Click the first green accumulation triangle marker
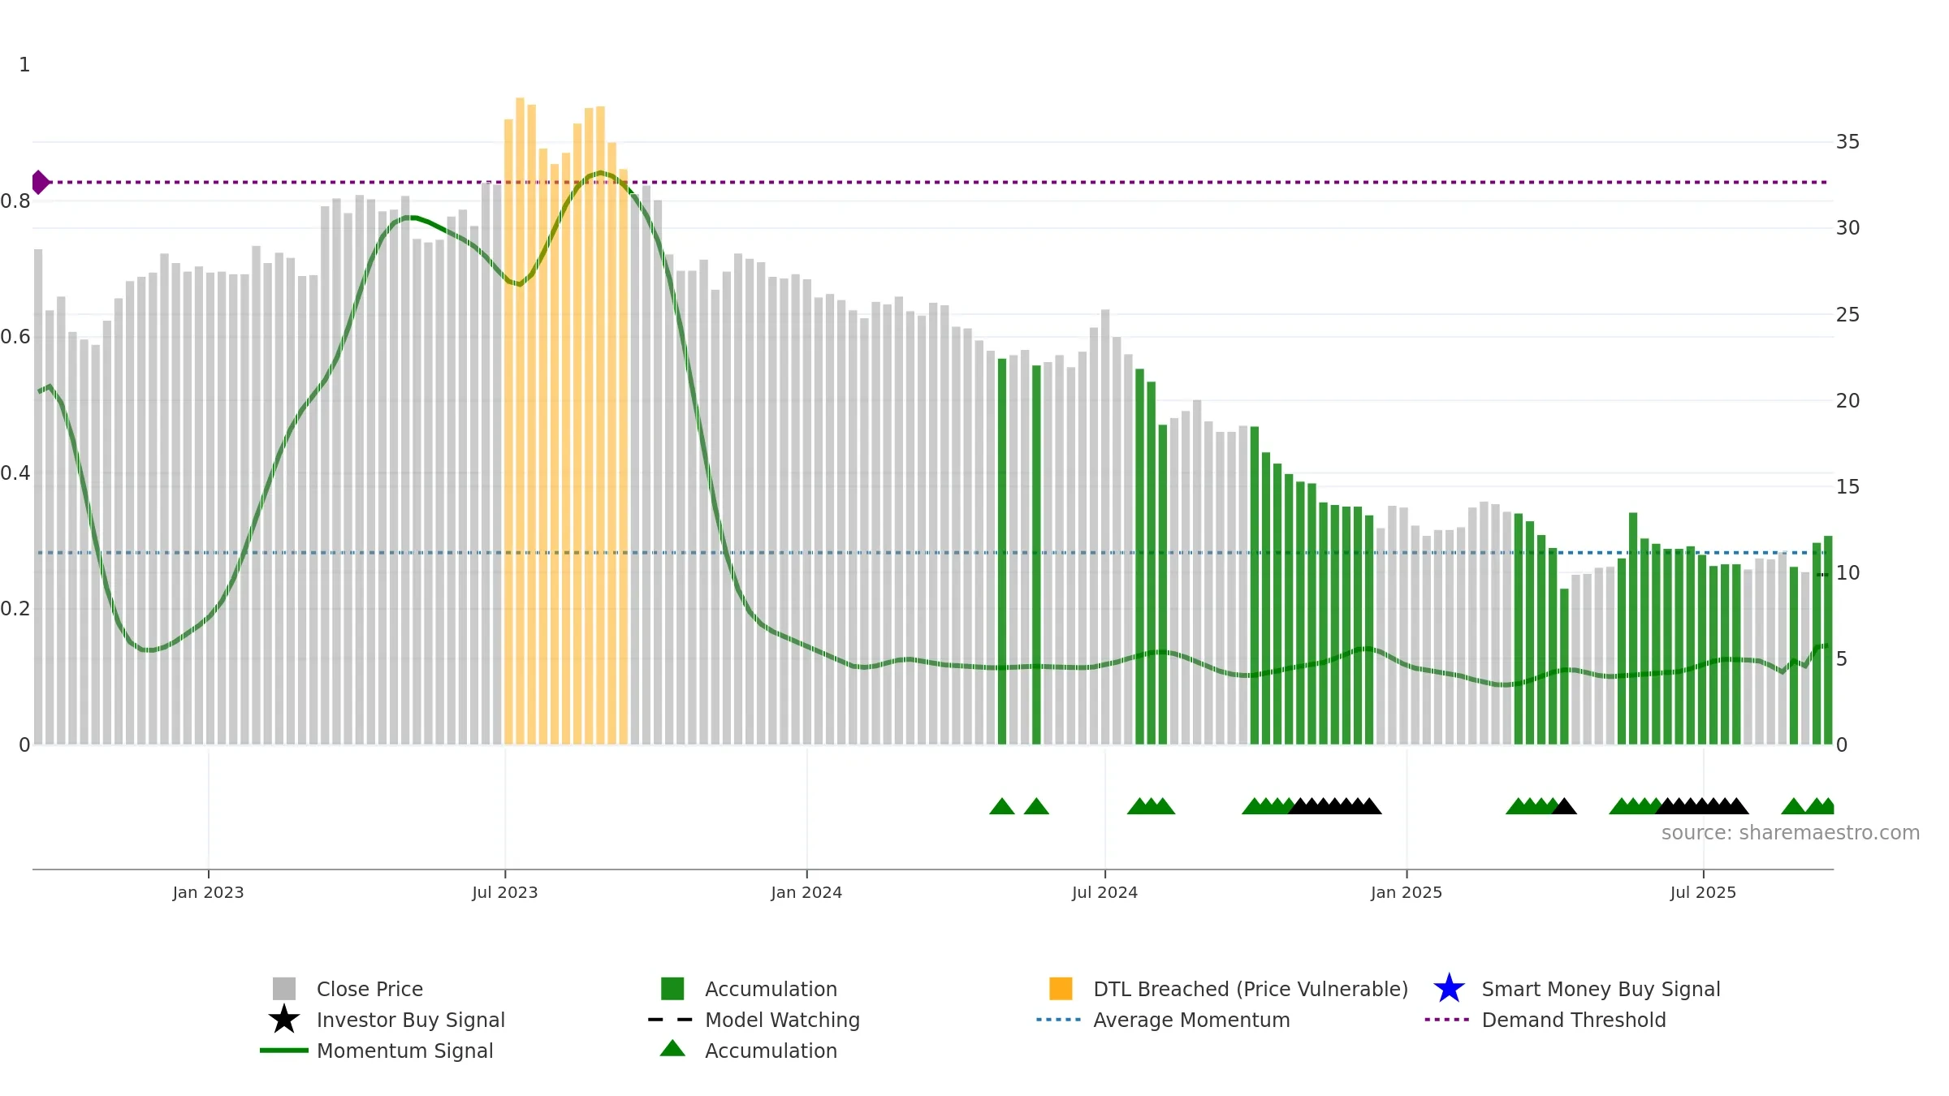 point(1002,805)
